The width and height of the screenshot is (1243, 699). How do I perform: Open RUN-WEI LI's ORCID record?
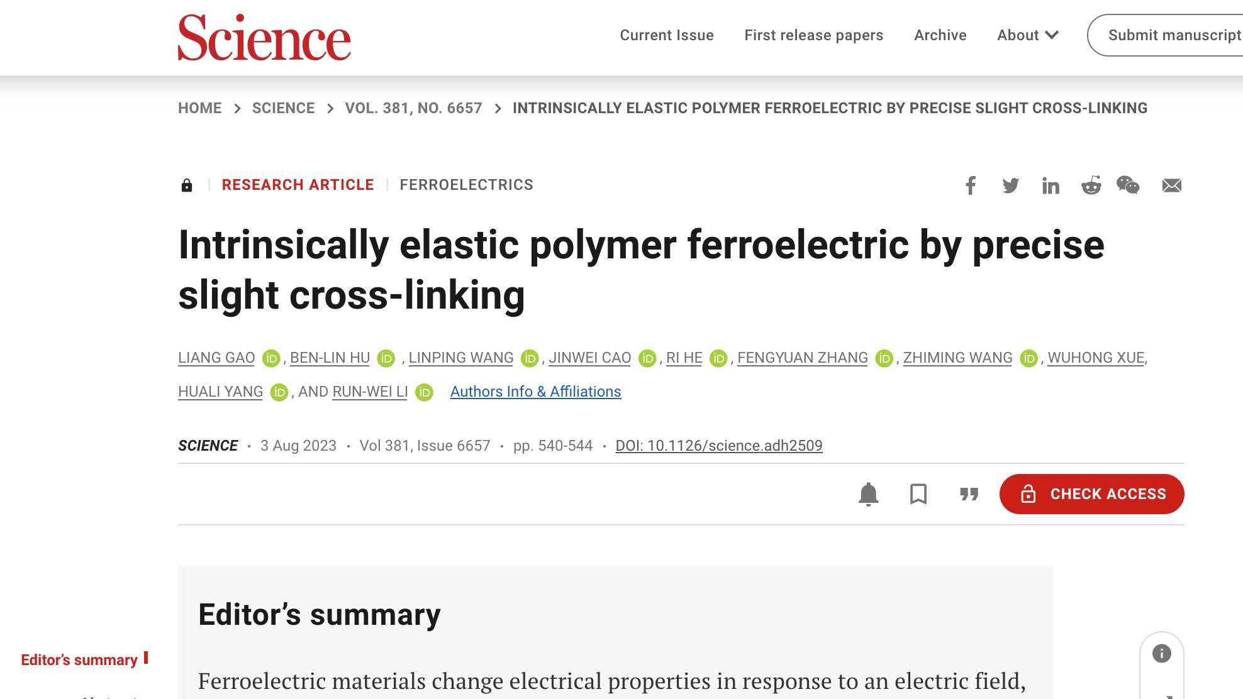[x=424, y=392]
